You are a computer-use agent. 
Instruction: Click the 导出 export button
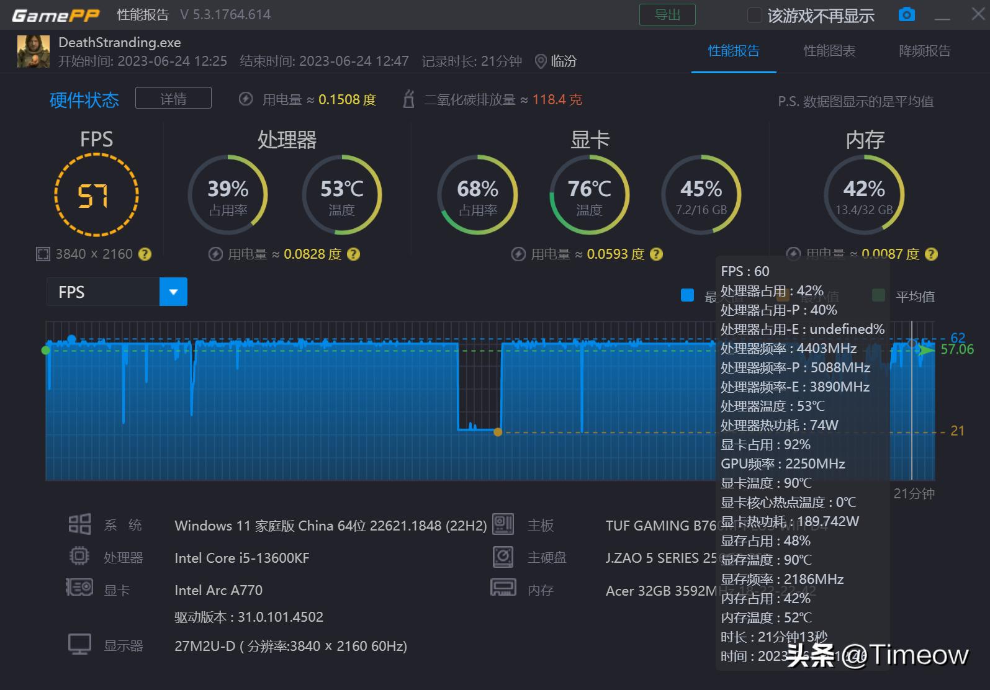point(667,15)
